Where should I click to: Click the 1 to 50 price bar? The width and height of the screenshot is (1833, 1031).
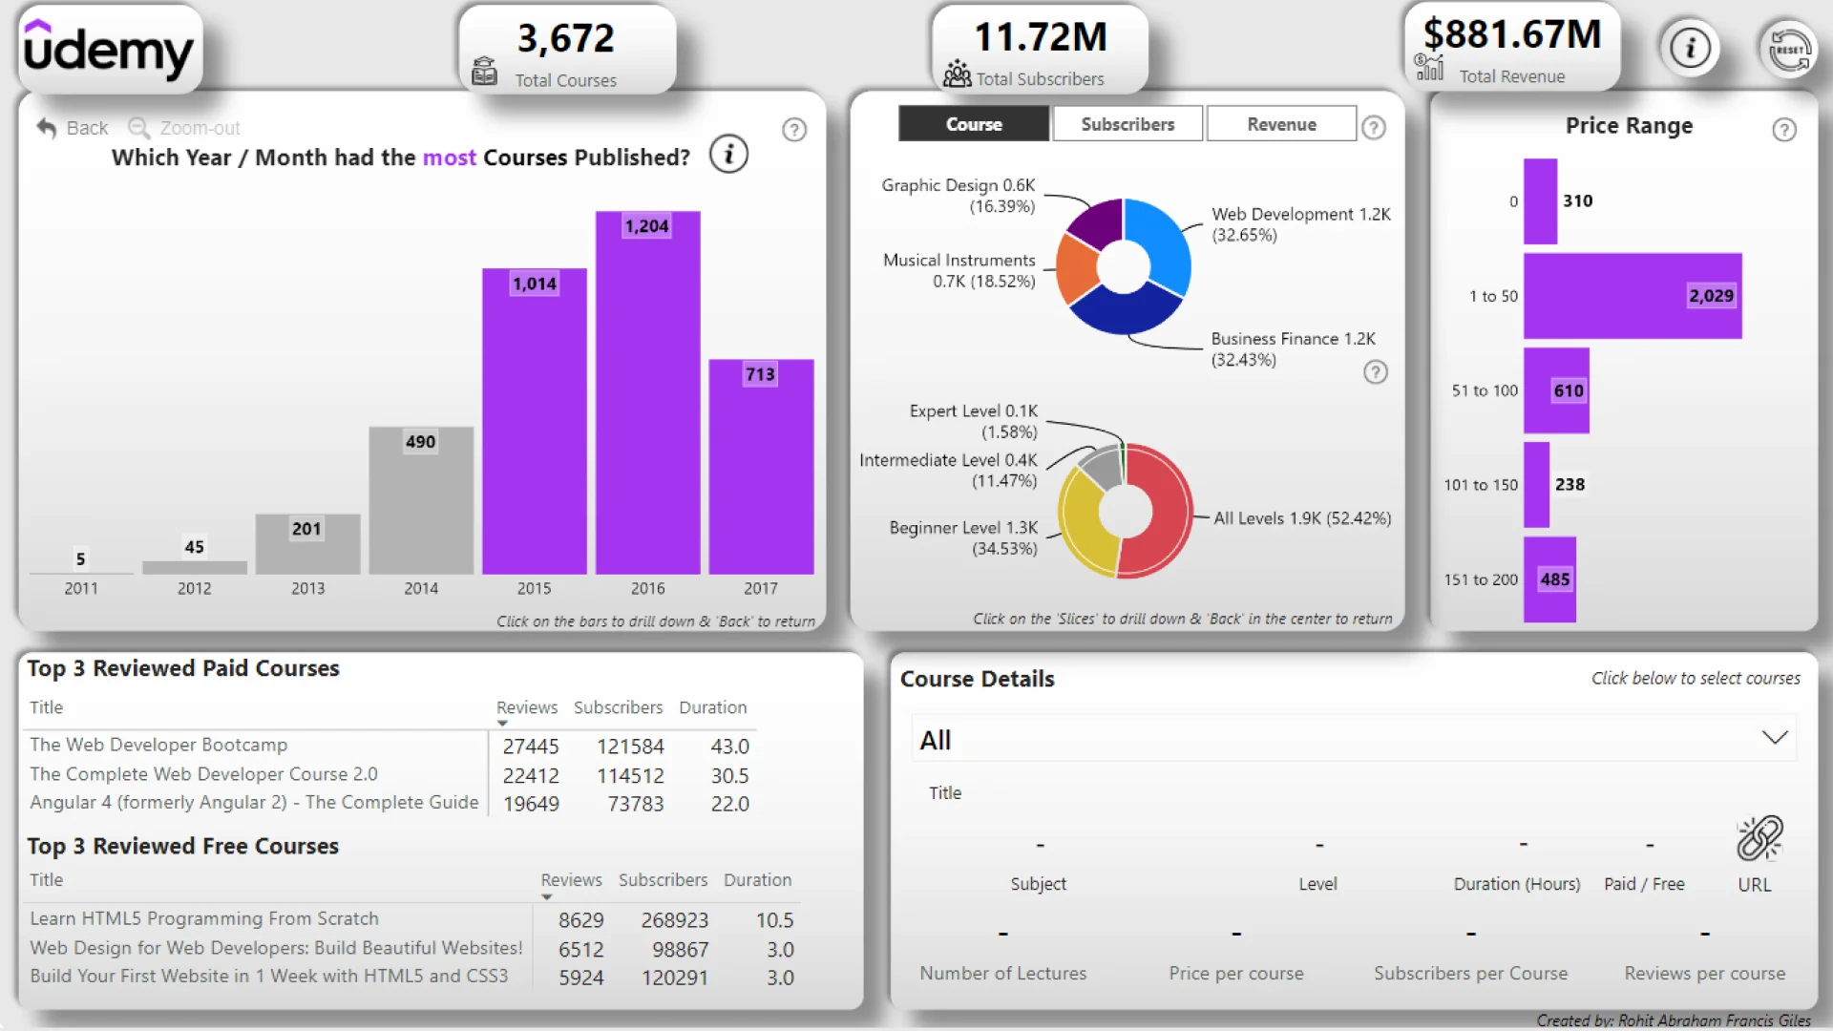click(1633, 296)
